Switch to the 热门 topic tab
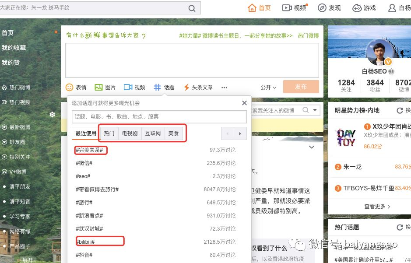Viewport: 411px width, 263px height. click(109, 133)
